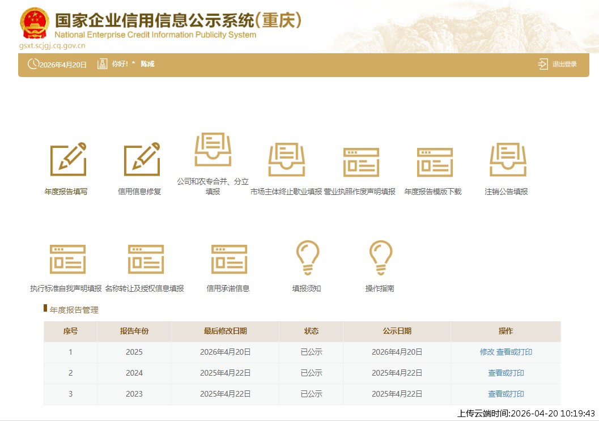The image size is (599, 421).
Task: Click the national emblem logo
Action: 35,23
